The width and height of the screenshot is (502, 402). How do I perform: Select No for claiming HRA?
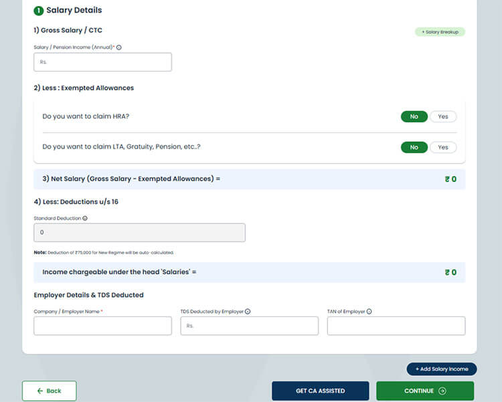click(414, 116)
